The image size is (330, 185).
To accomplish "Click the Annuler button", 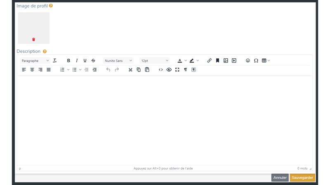I will click(280, 178).
